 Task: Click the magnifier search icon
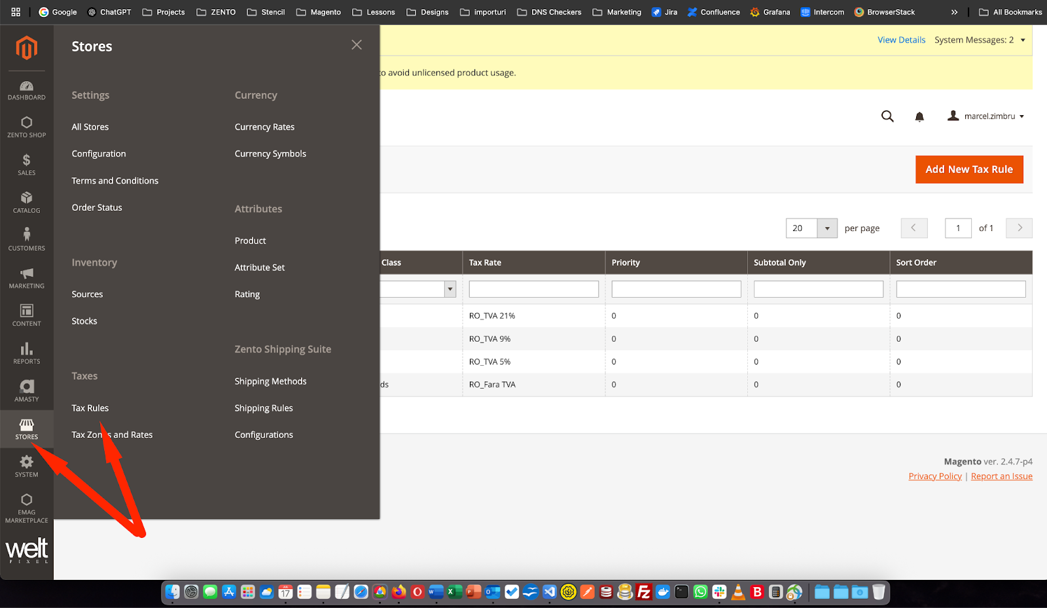coord(887,116)
